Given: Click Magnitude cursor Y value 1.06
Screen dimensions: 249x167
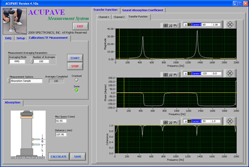Looking at the screenshot, I should tap(216, 25).
